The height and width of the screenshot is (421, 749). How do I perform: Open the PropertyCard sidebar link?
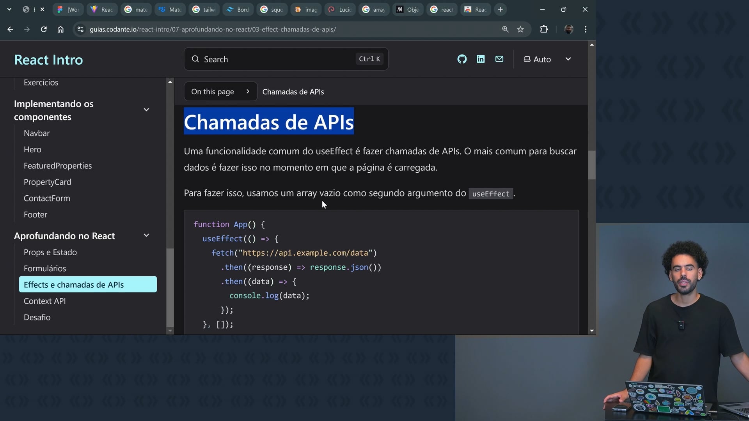[48, 182]
